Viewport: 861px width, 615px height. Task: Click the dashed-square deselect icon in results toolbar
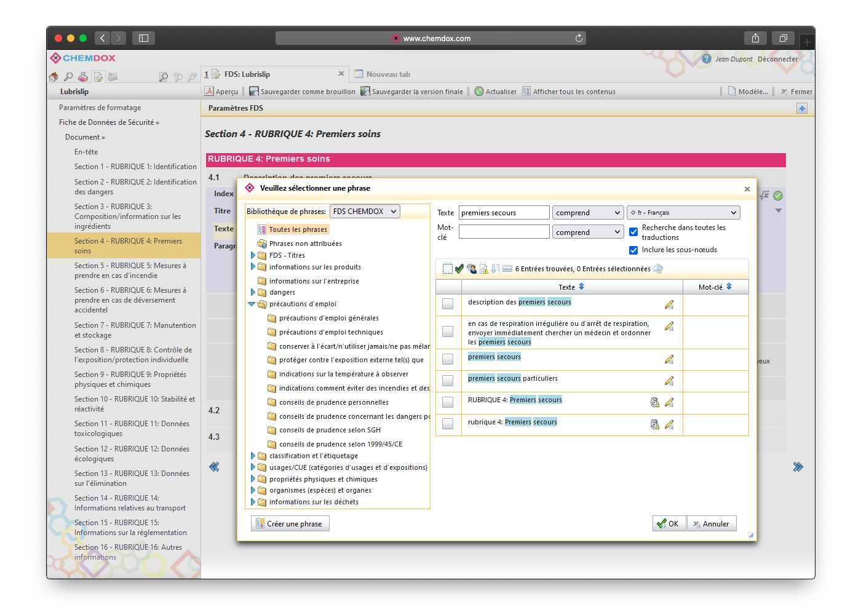448,269
